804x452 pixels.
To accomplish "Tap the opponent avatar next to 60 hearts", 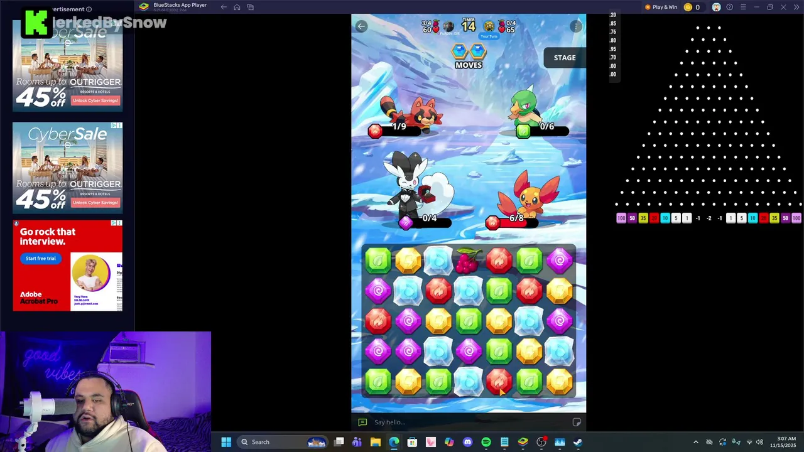I will (x=448, y=26).
